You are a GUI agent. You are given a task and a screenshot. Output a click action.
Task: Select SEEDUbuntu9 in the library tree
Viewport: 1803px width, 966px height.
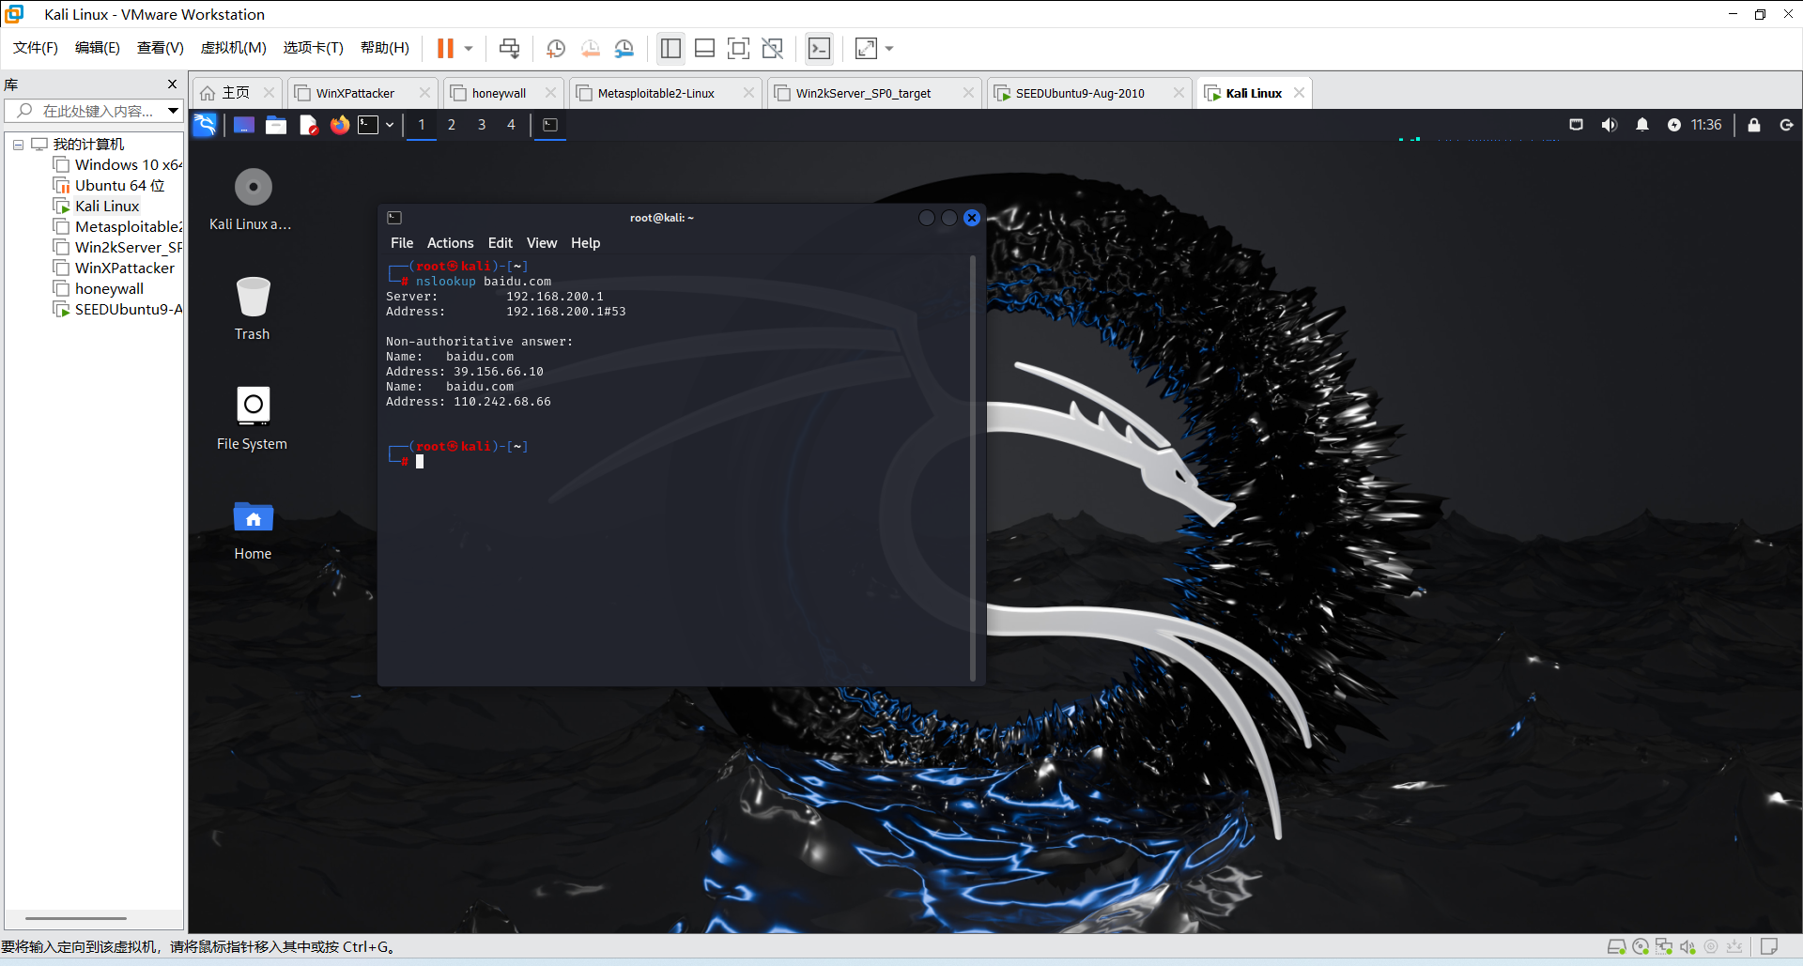(118, 310)
